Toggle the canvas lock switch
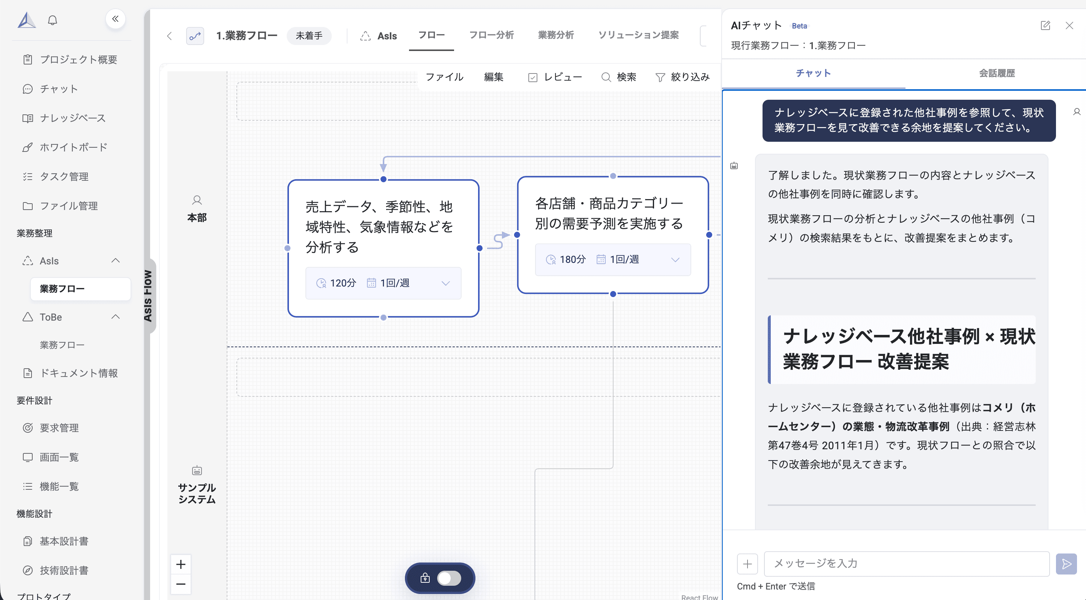 449,578
